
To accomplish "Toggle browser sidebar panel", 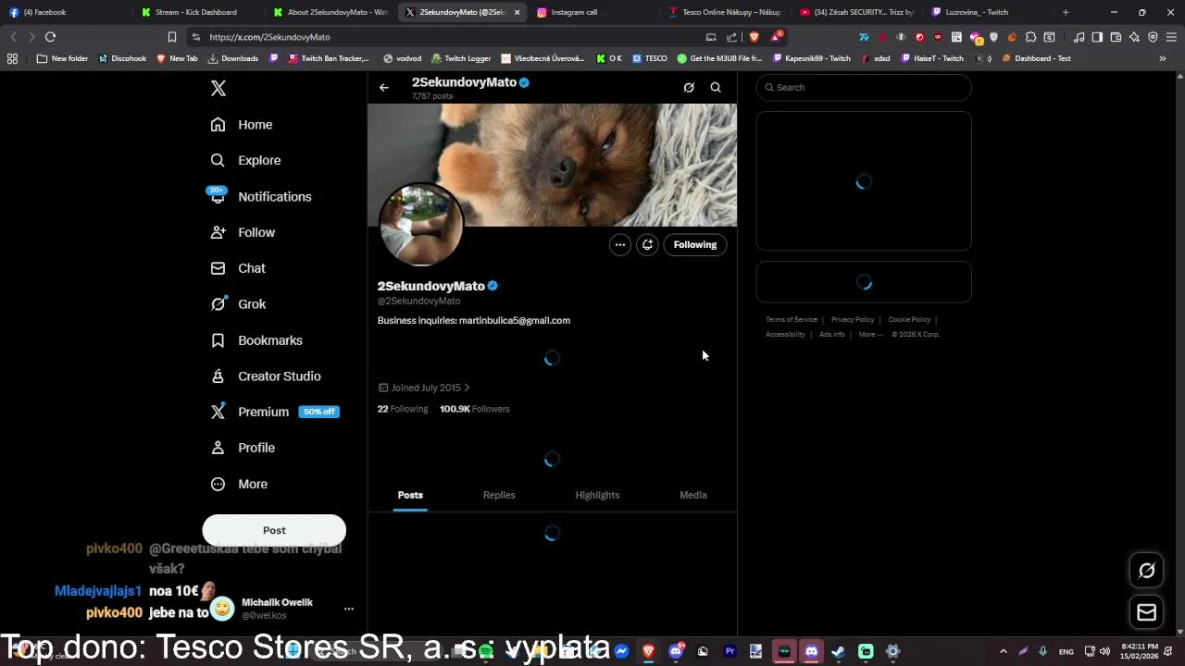I will click(1097, 37).
